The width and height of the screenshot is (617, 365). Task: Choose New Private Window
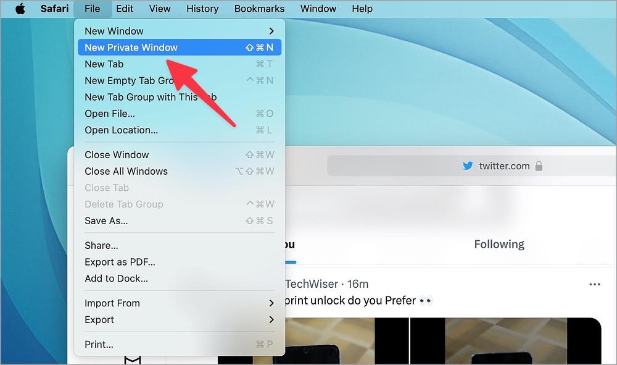tap(180, 48)
